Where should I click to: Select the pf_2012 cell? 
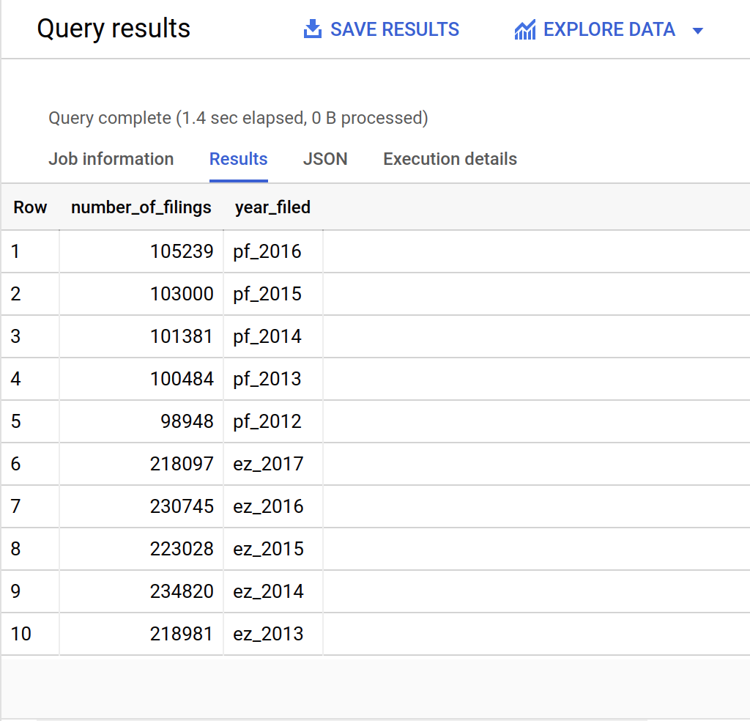coord(273,421)
